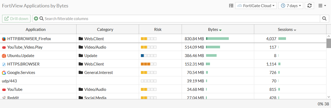Click the magnifier search button
The height and width of the screenshot is (108, 331).
pyautogui.click(x=324, y=18)
